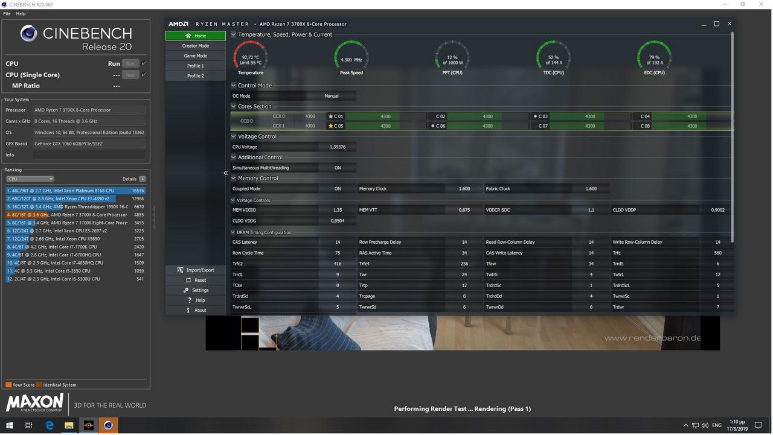Screen dimensions: 773x435
Task: Collapse the Memory Control section
Action: coord(234,179)
